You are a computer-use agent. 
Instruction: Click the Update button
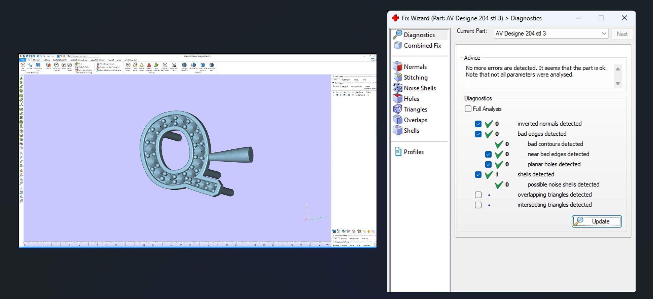(596, 221)
